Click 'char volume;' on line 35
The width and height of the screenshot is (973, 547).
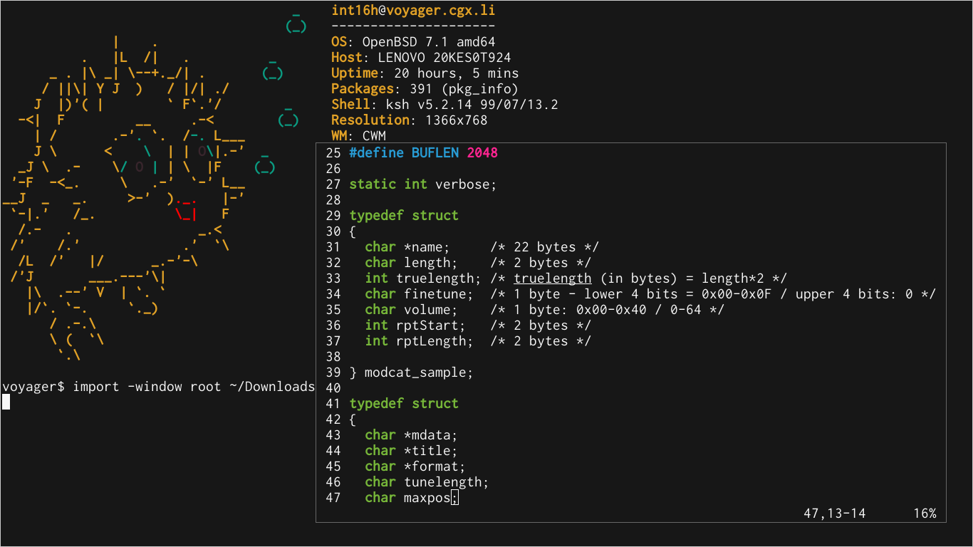[x=412, y=310]
